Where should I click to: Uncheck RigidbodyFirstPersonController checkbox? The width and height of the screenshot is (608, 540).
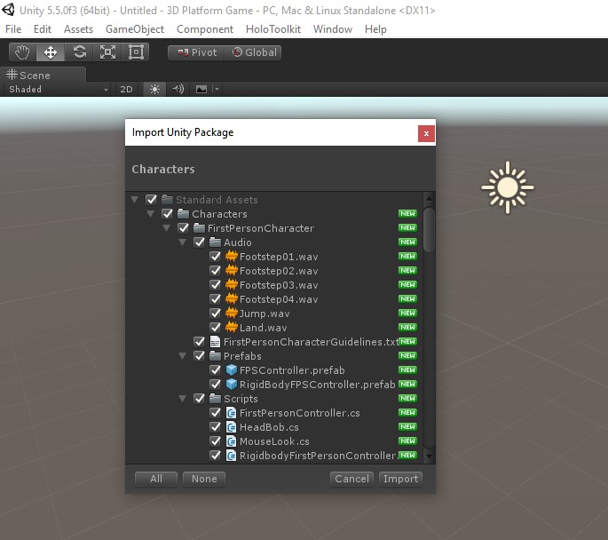[215, 456]
